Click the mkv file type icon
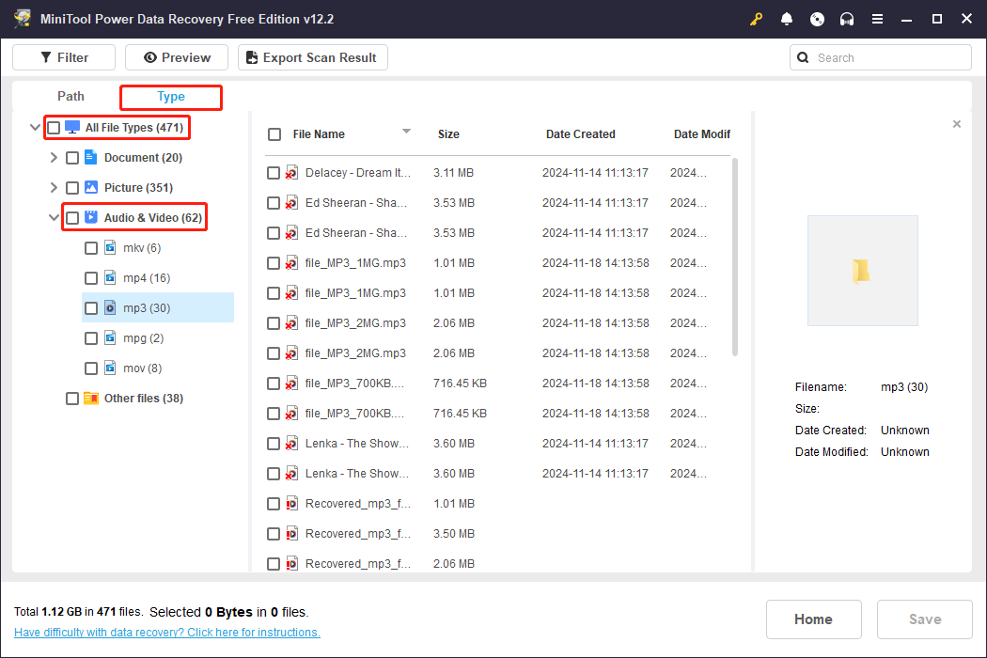 pos(110,247)
